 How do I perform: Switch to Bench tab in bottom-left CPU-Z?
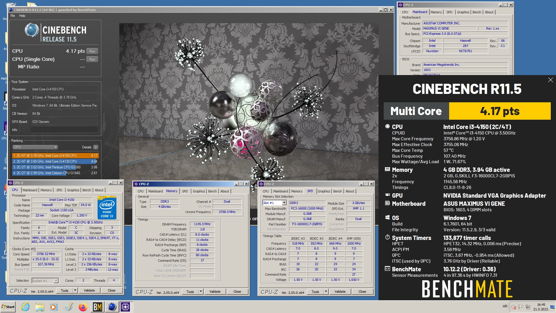tap(87, 190)
